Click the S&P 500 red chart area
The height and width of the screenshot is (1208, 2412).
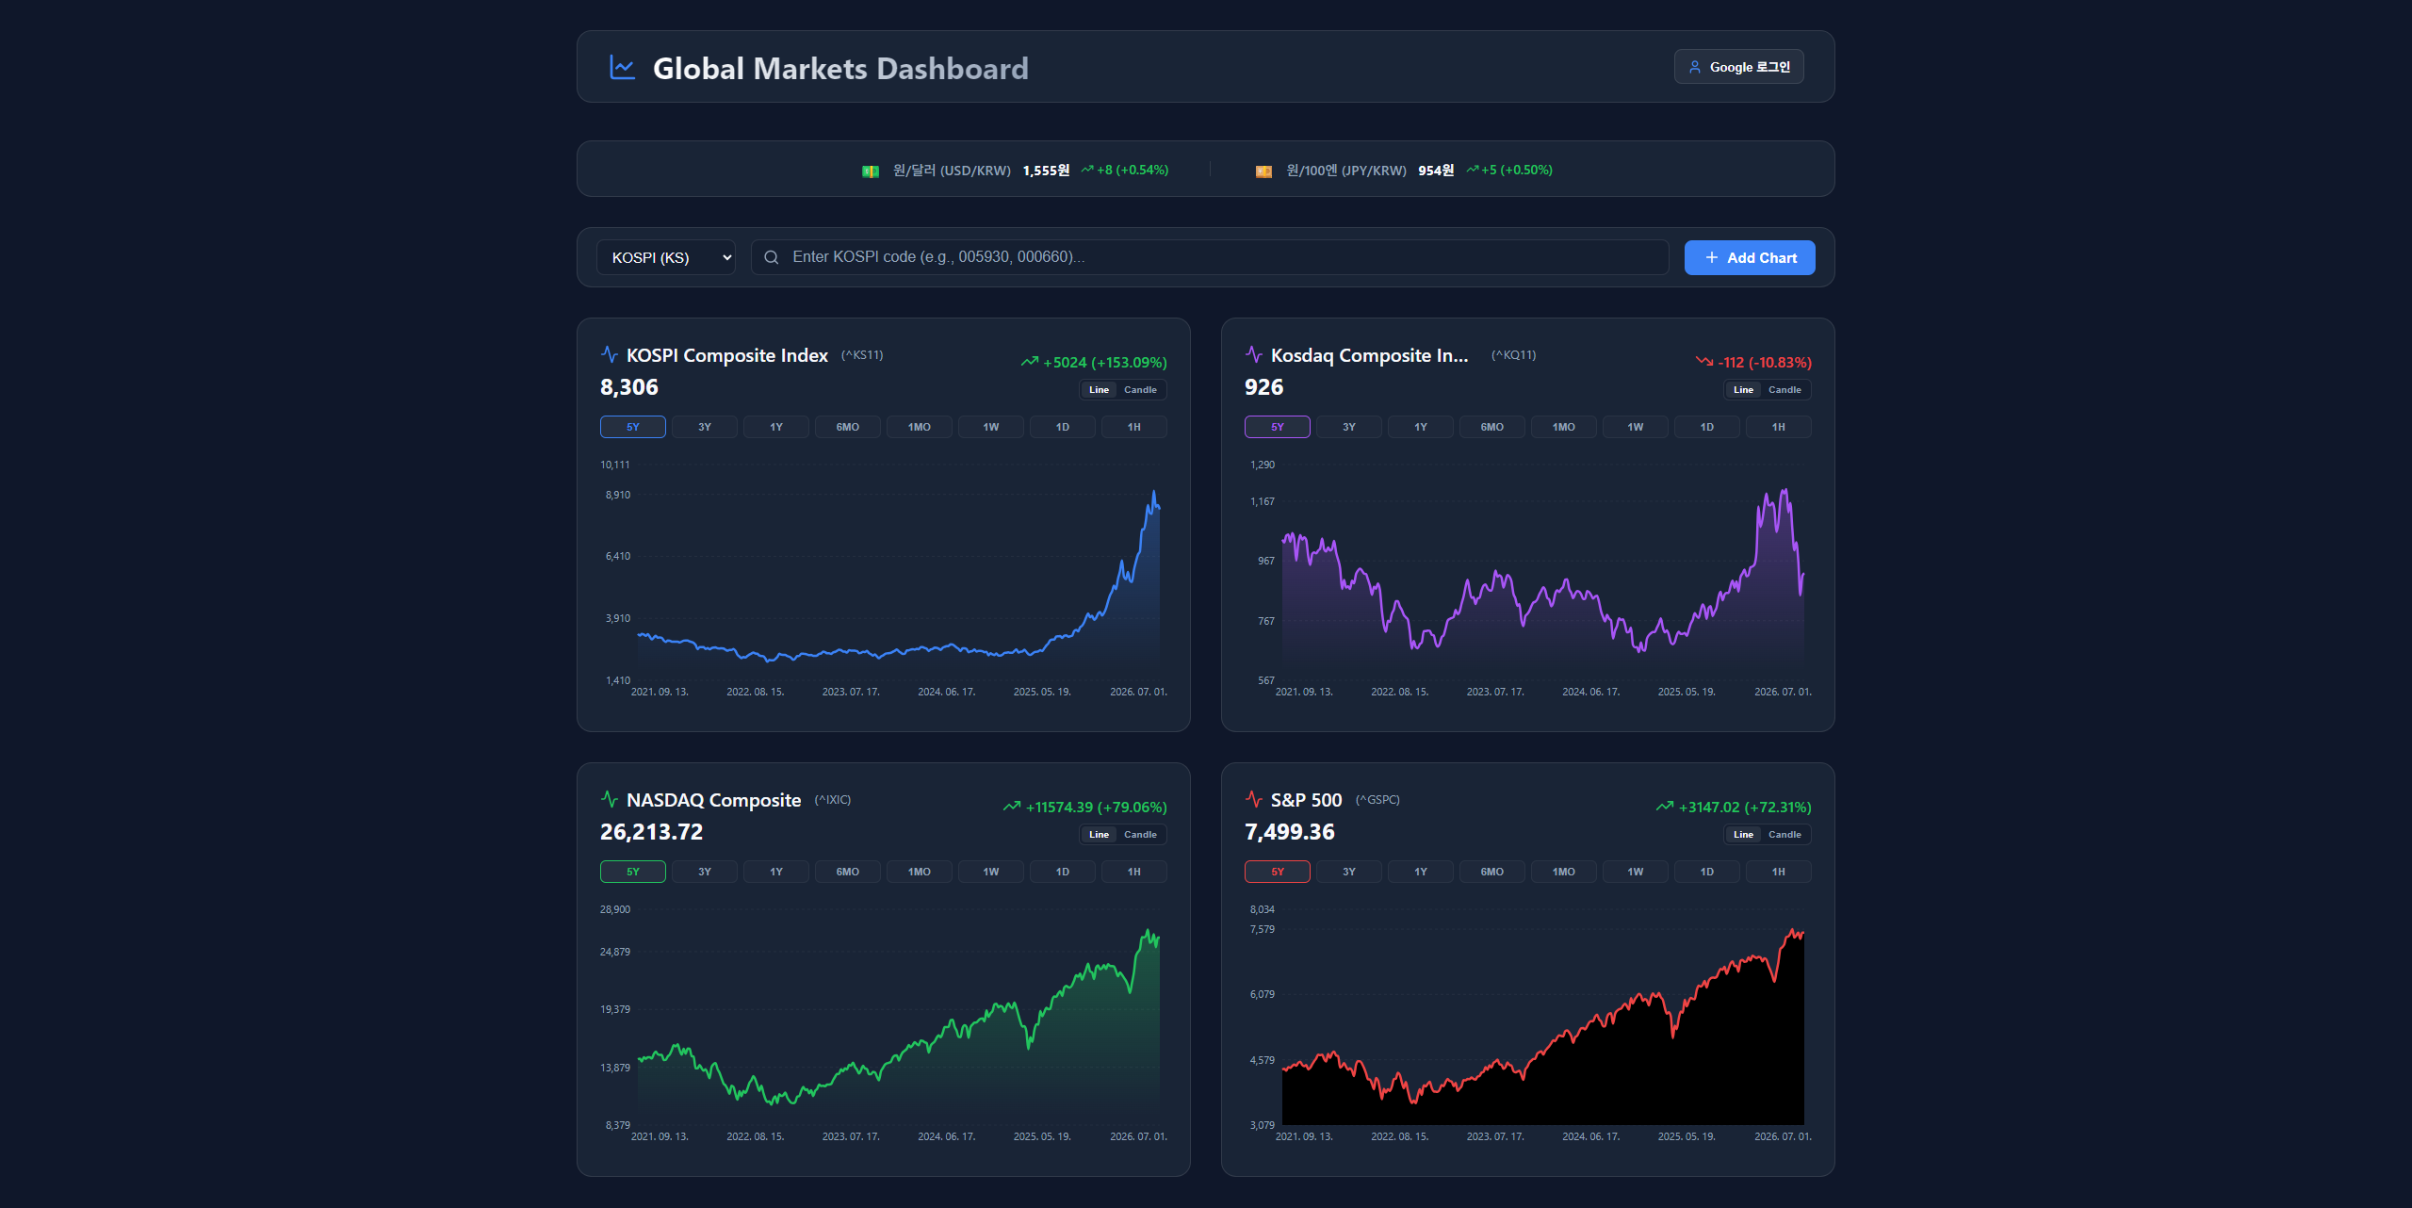pyautogui.click(x=1543, y=1018)
